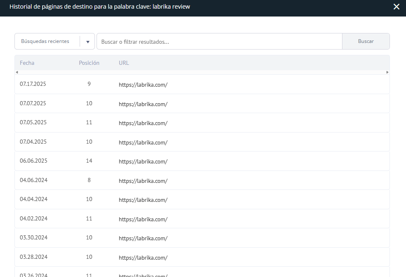Select the date 07.17.2025
This screenshot has height=277, width=406.
tap(33, 84)
